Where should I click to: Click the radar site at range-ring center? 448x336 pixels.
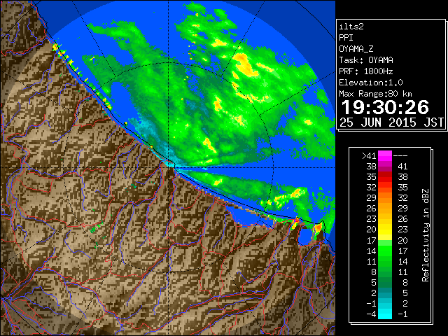click(x=168, y=167)
